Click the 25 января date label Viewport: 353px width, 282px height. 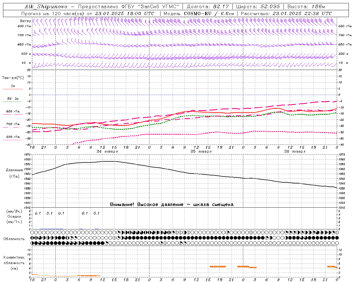click(201, 151)
